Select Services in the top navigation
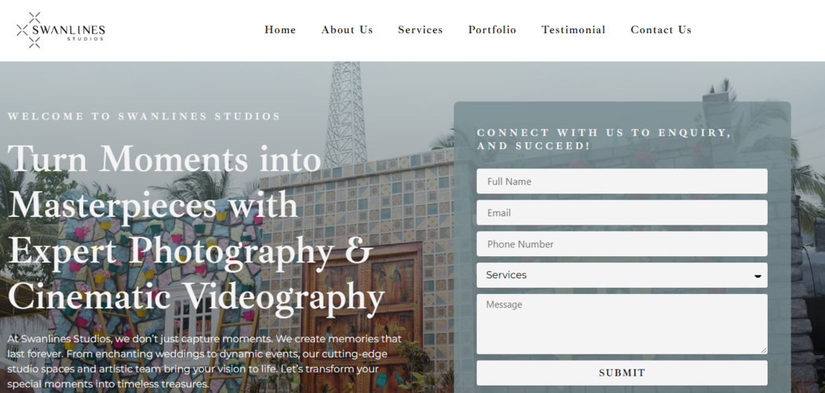This screenshot has height=393, width=825. [420, 30]
